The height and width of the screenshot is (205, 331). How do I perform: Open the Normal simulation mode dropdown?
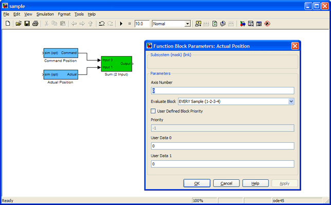188,24
